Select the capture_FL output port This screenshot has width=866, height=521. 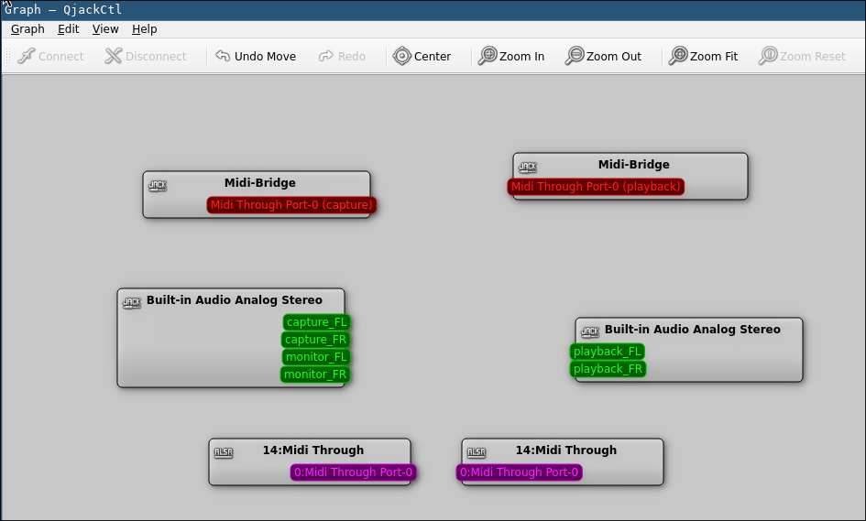pos(316,322)
